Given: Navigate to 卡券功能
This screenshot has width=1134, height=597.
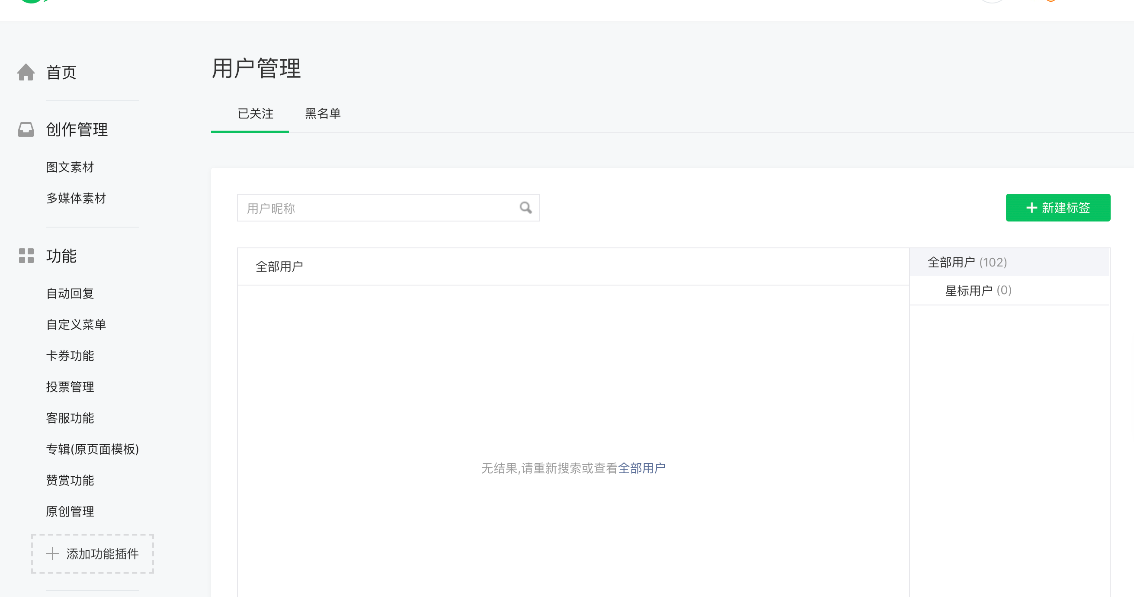Looking at the screenshot, I should (70, 356).
